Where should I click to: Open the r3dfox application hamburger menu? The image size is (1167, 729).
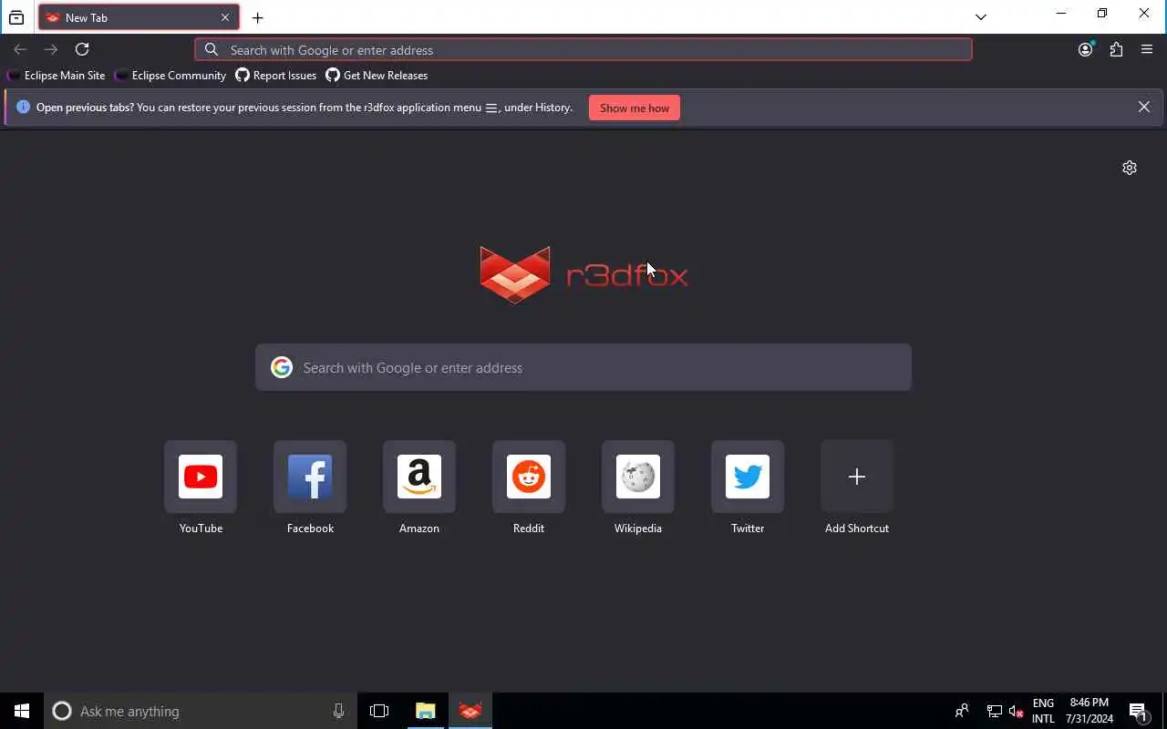(1147, 49)
